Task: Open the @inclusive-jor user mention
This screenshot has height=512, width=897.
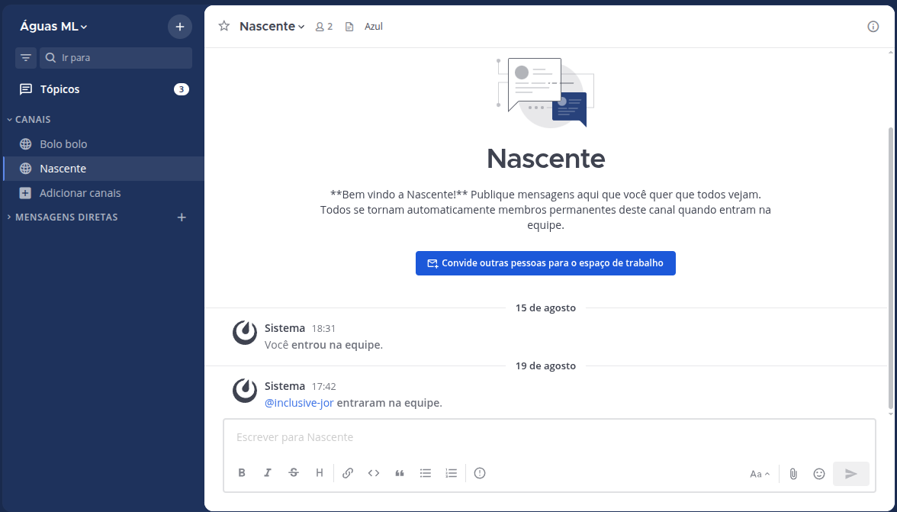Action: pyautogui.click(x=299, y=403)
